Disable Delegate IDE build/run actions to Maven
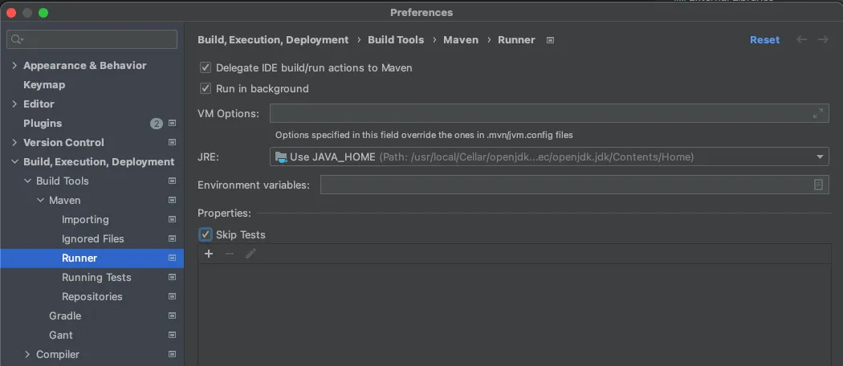 (206, 68)
